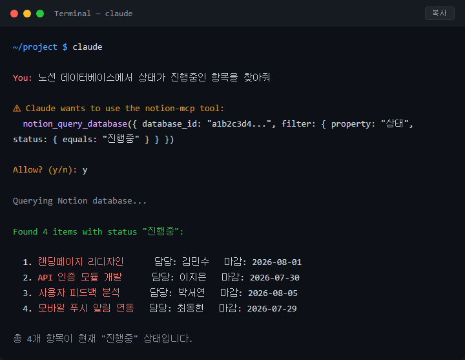
Task: Click the summary line '총 4개 항목이 현재'
Action: (x=54, y=338)
